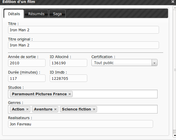This screenshot has height=140, width=176.
Task: Click the scrollbar up arrow
Action: pos(175,8)
